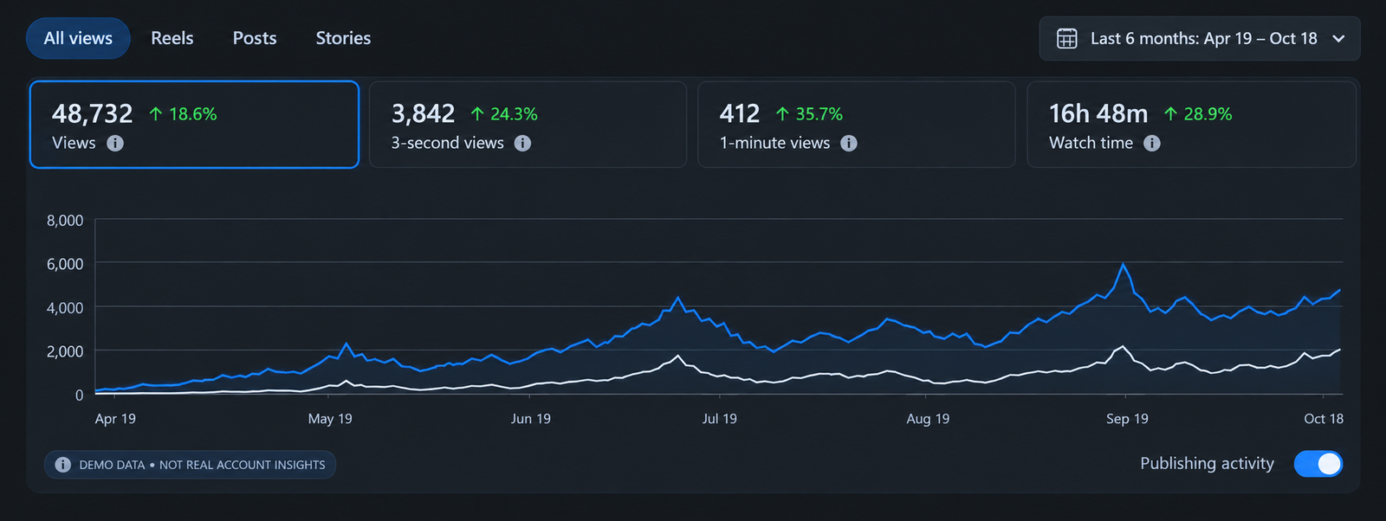Switch to the Posts tab

tap(255, 38)
